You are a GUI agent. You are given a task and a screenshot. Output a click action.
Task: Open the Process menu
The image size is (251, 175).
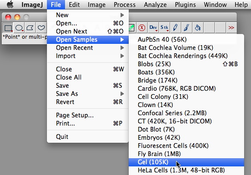124,5
